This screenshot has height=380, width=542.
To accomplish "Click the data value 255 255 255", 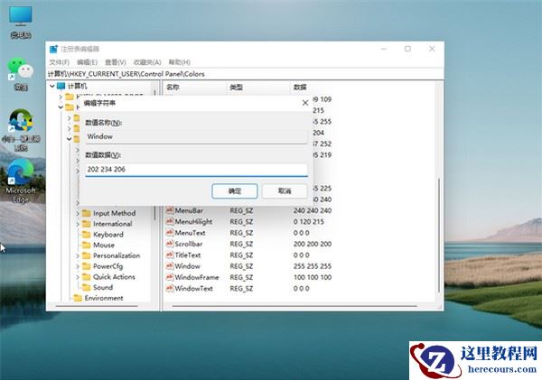I will 313,266.
